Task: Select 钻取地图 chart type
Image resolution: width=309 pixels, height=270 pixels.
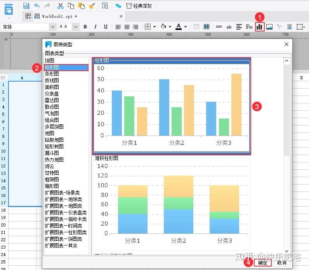Action: [x=66, y=140]
